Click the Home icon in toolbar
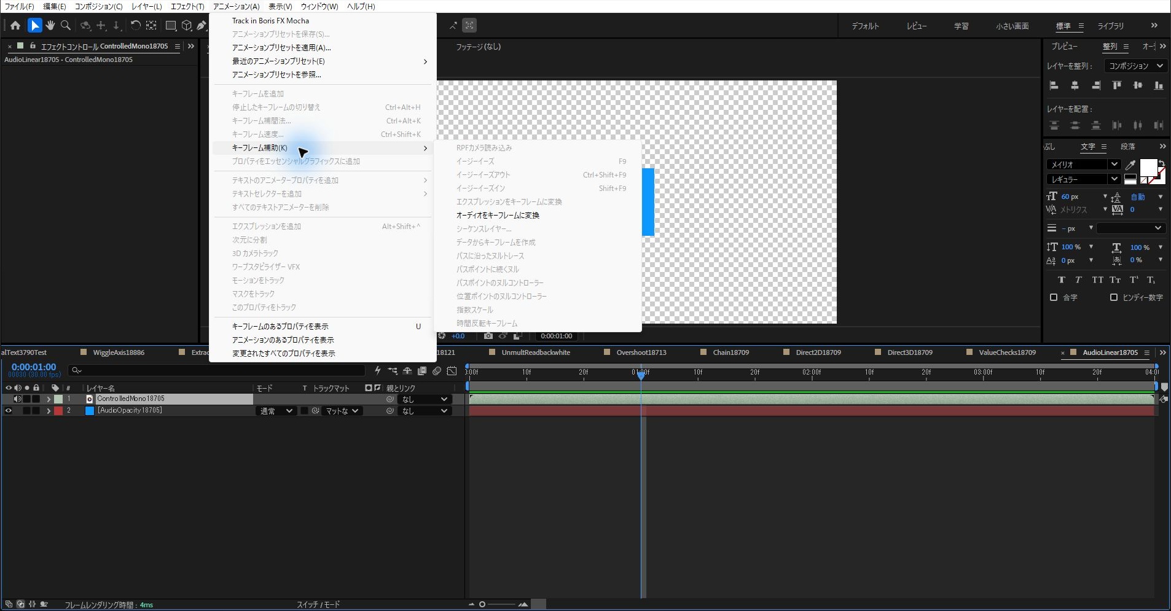This screenshot has height=611, width=1171. 15,26
